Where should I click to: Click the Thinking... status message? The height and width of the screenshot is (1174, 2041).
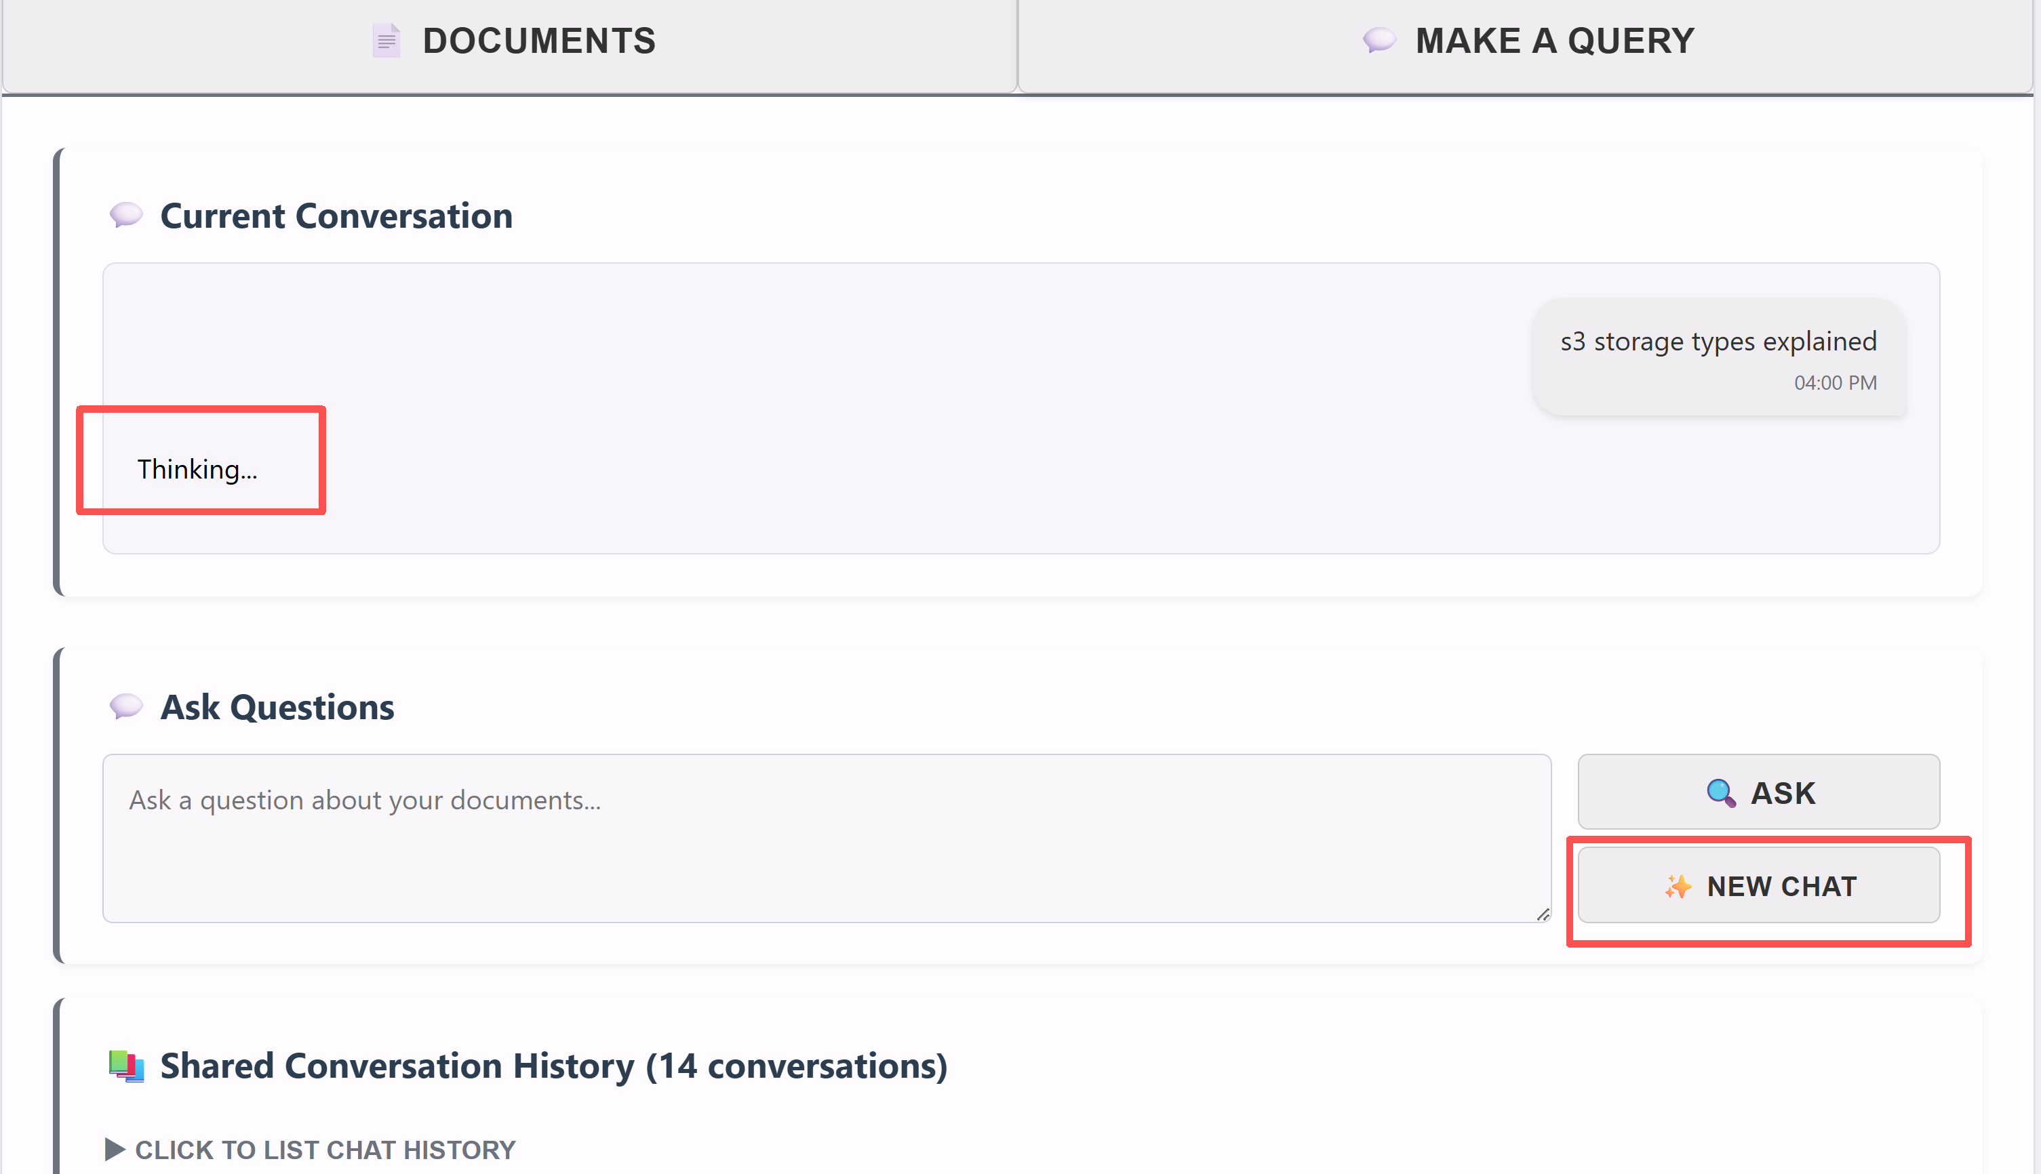point(197,469)
